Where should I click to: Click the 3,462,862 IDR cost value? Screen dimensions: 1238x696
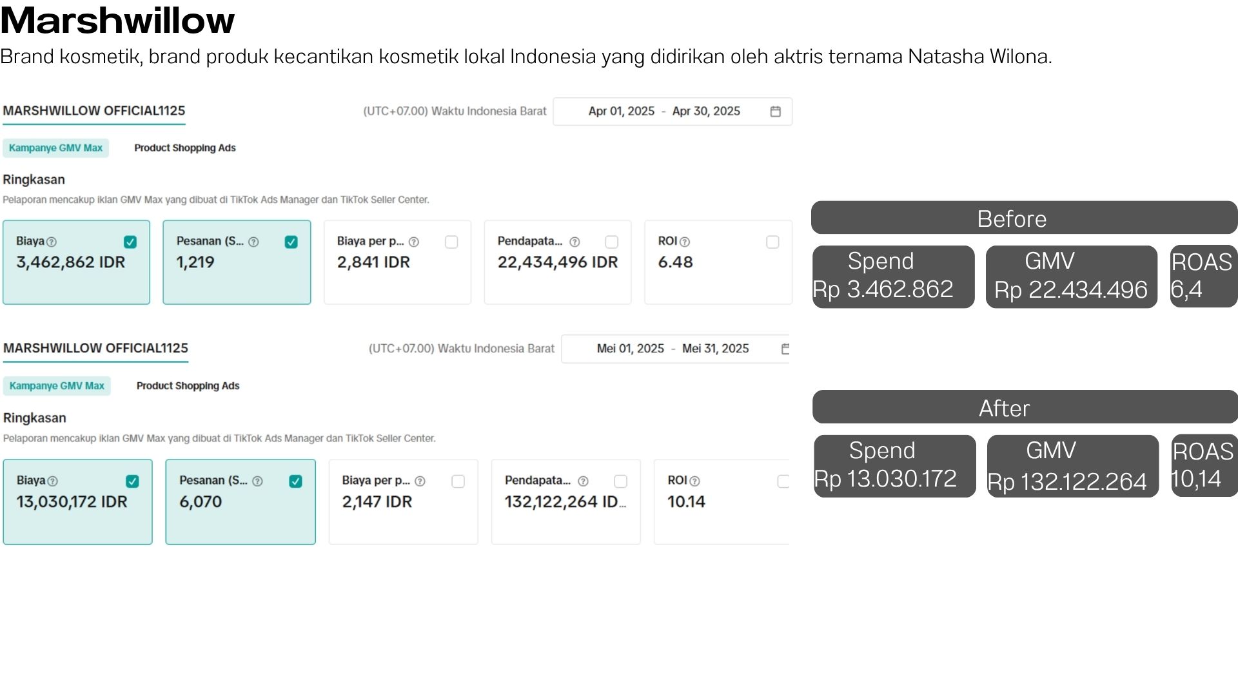pos(71,262)
